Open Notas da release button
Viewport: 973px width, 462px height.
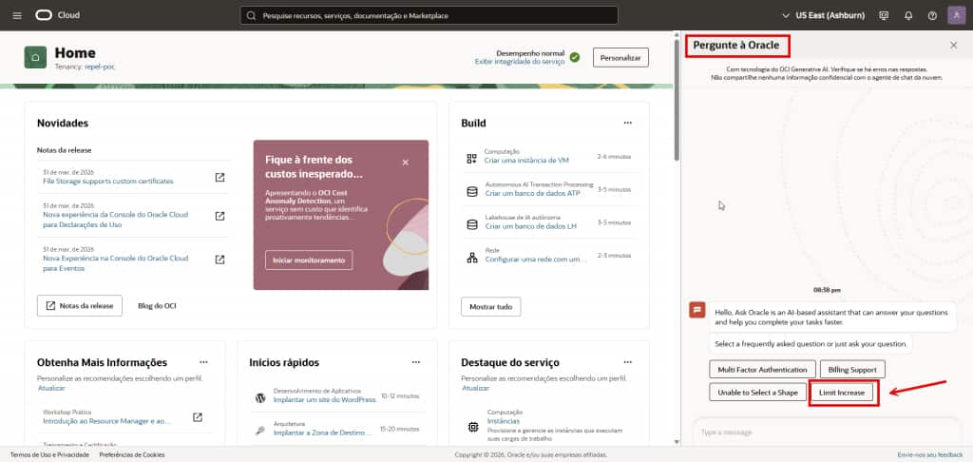[x=80, y=305]
